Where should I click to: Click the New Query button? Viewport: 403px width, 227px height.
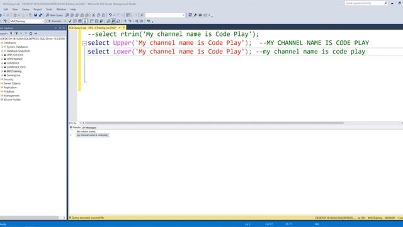(54, 15)
